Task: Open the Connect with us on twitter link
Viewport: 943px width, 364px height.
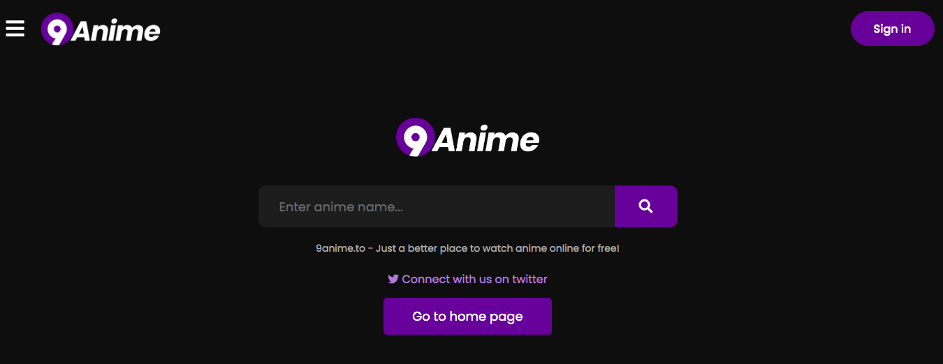Action: (x=467, y=279)
